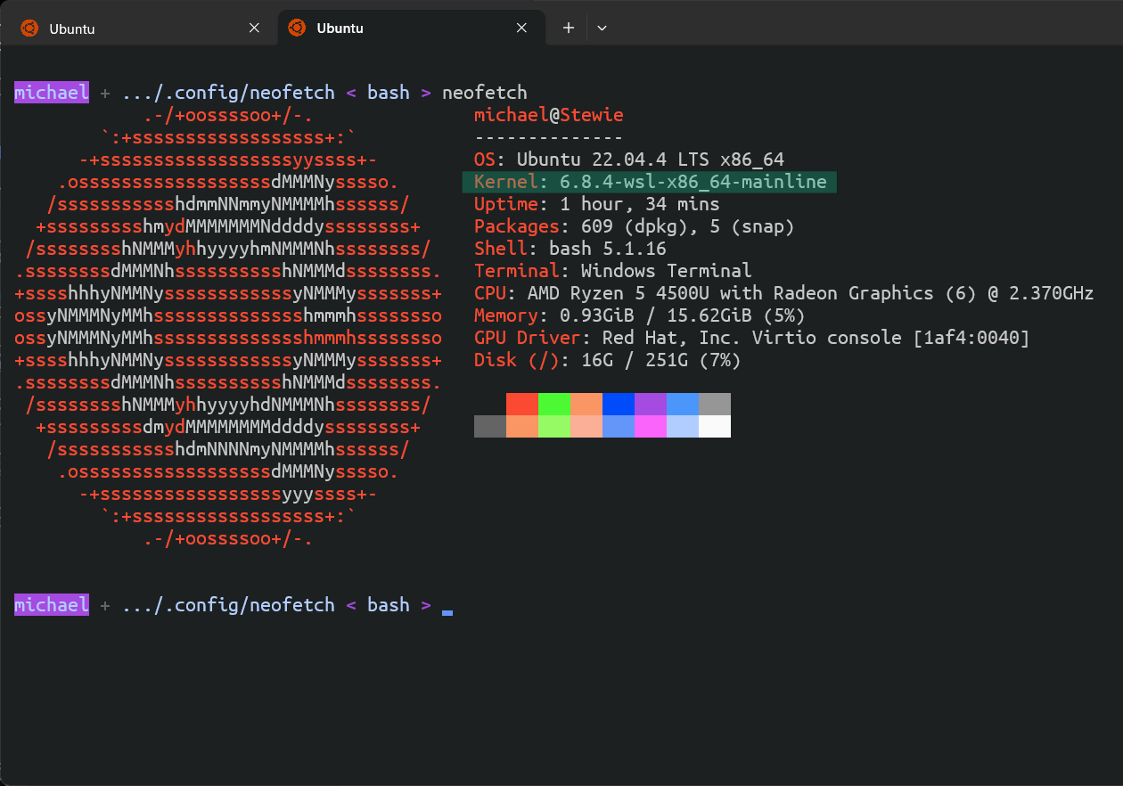Click the blue color swatch in the palette
Screen dimensions: 1123x786
618,405
